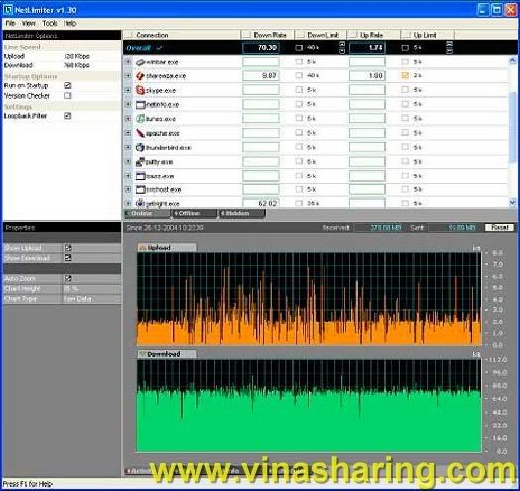Click the getright.exe icon
This screenshot has width=520, height=491.
coord(140,203)
